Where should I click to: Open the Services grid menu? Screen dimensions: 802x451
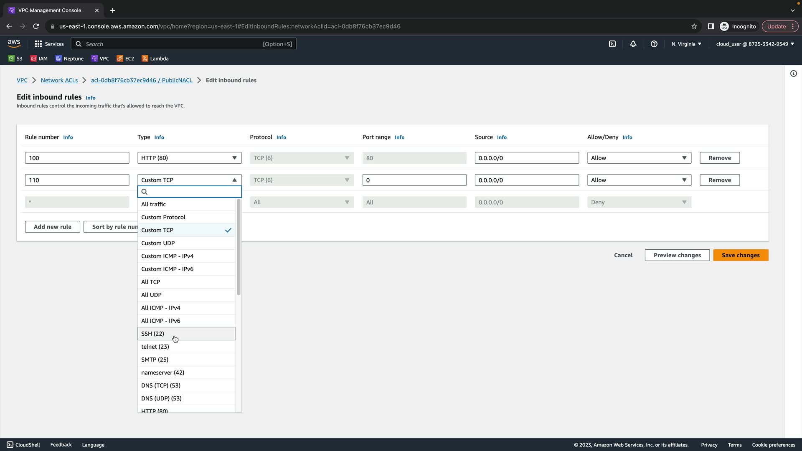click(x=49, y=44)
